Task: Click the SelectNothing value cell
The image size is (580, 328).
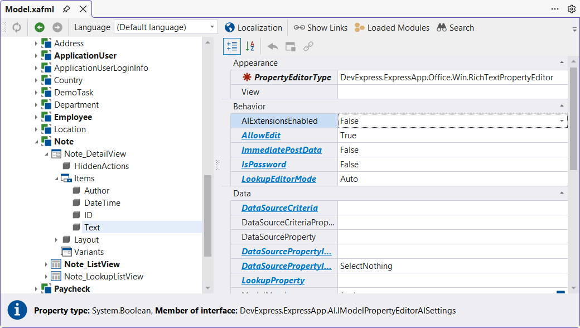Action: [x=452, y=266]
